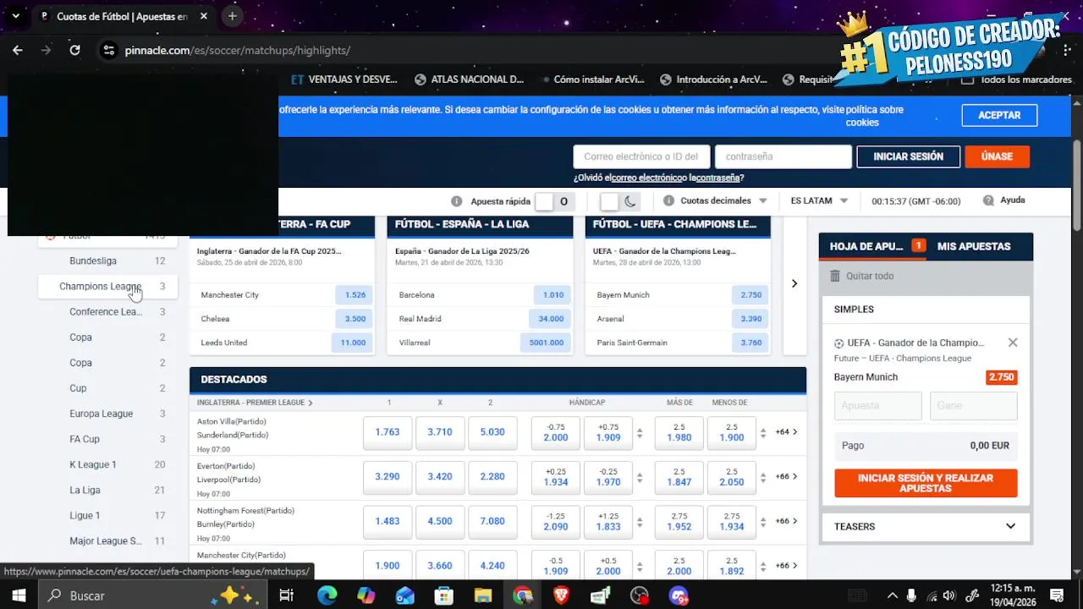1083x609 pixels.
Task: Click the Gane winnings input field
Action: pos(974,405)
